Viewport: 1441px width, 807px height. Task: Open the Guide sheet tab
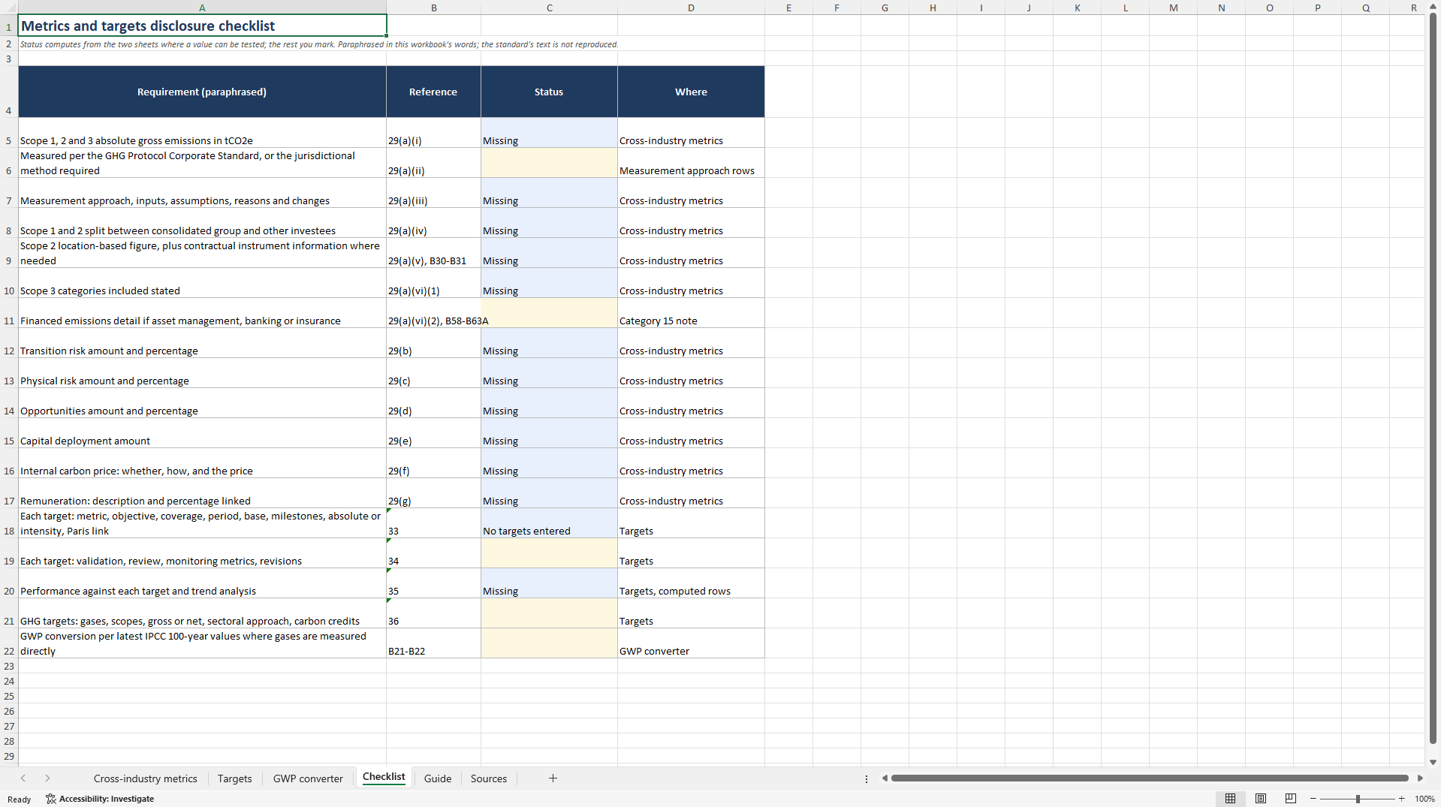click(438, 778)
